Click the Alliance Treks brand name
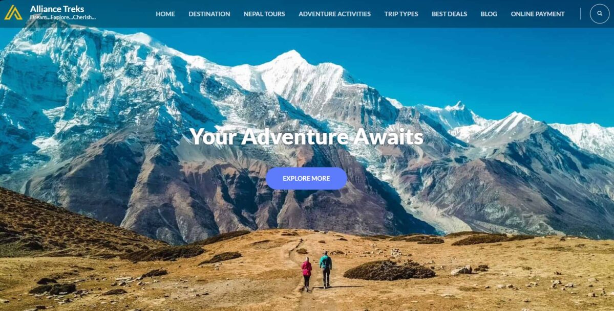Viewport: 614px width, 311px height. tap(57, 9)
